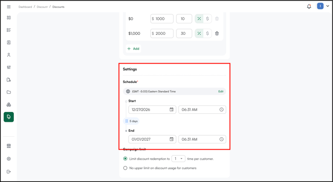Click the discount value field showing 10

184,19
